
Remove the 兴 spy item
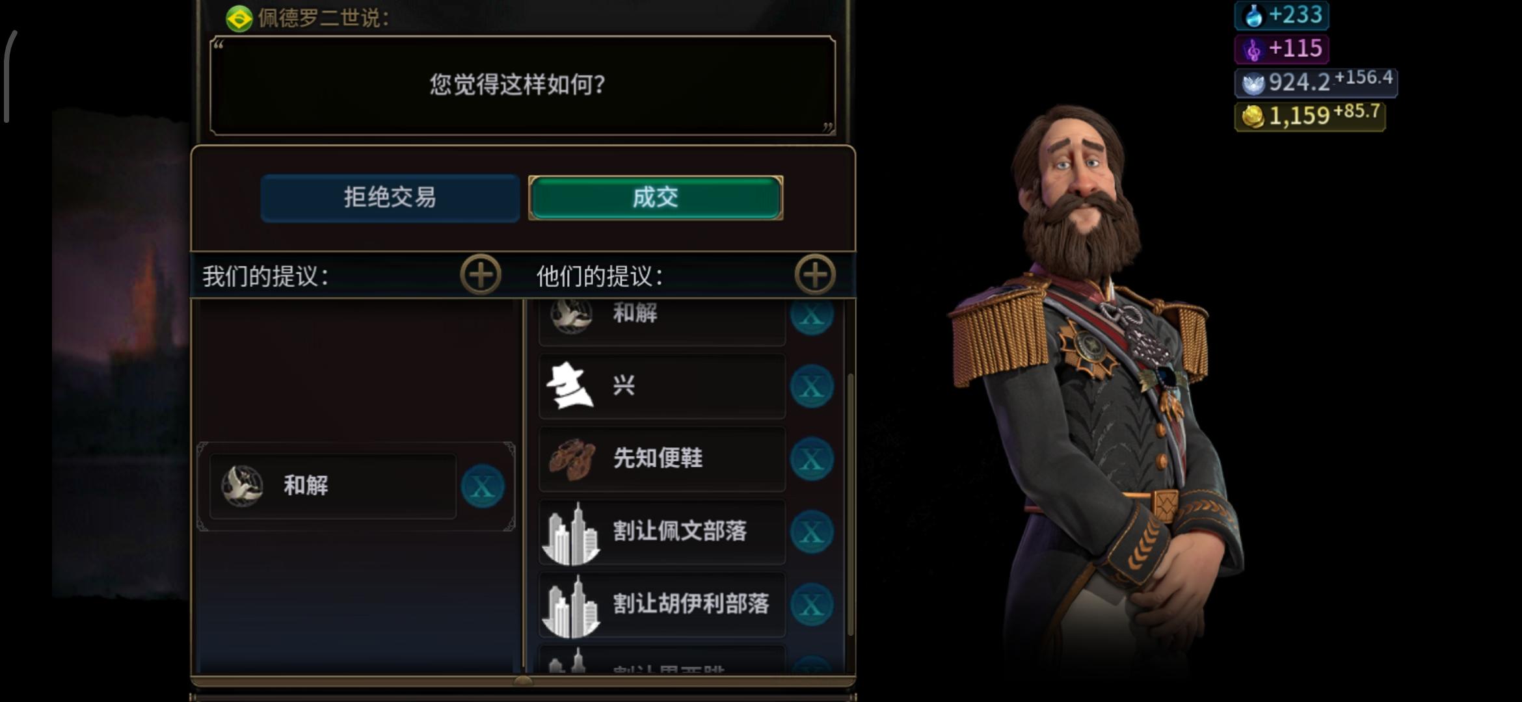coord(812,387)
